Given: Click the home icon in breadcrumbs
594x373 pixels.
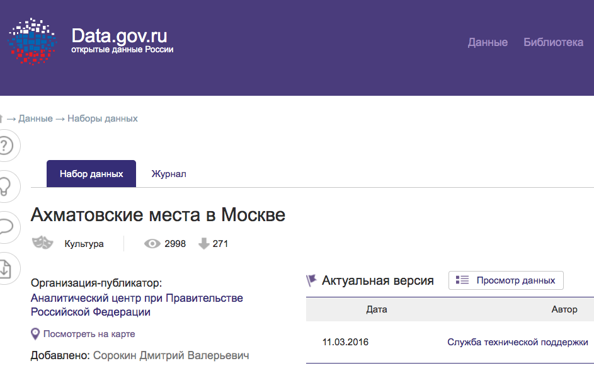Looking at the screenshot, I should pyautogui.click(x=1, y=118).
